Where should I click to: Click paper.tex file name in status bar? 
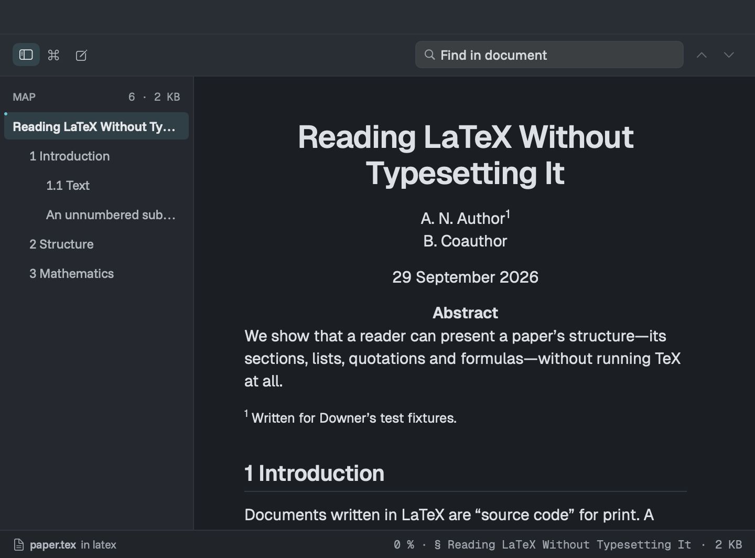53,545
